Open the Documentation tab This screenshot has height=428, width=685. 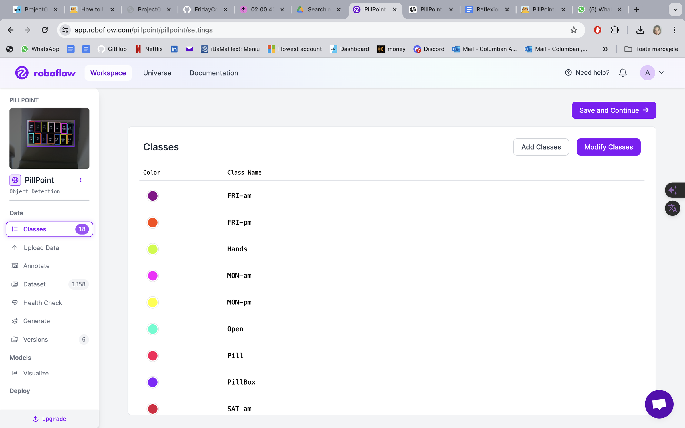click(x=213, y=73)
